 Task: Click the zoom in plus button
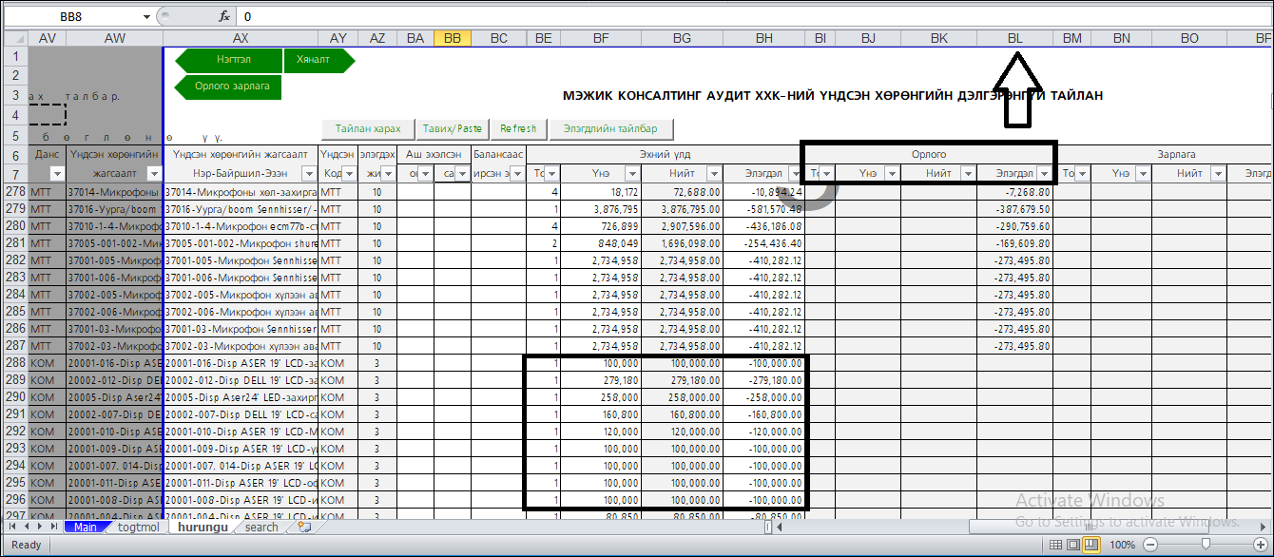[1261, 545]
